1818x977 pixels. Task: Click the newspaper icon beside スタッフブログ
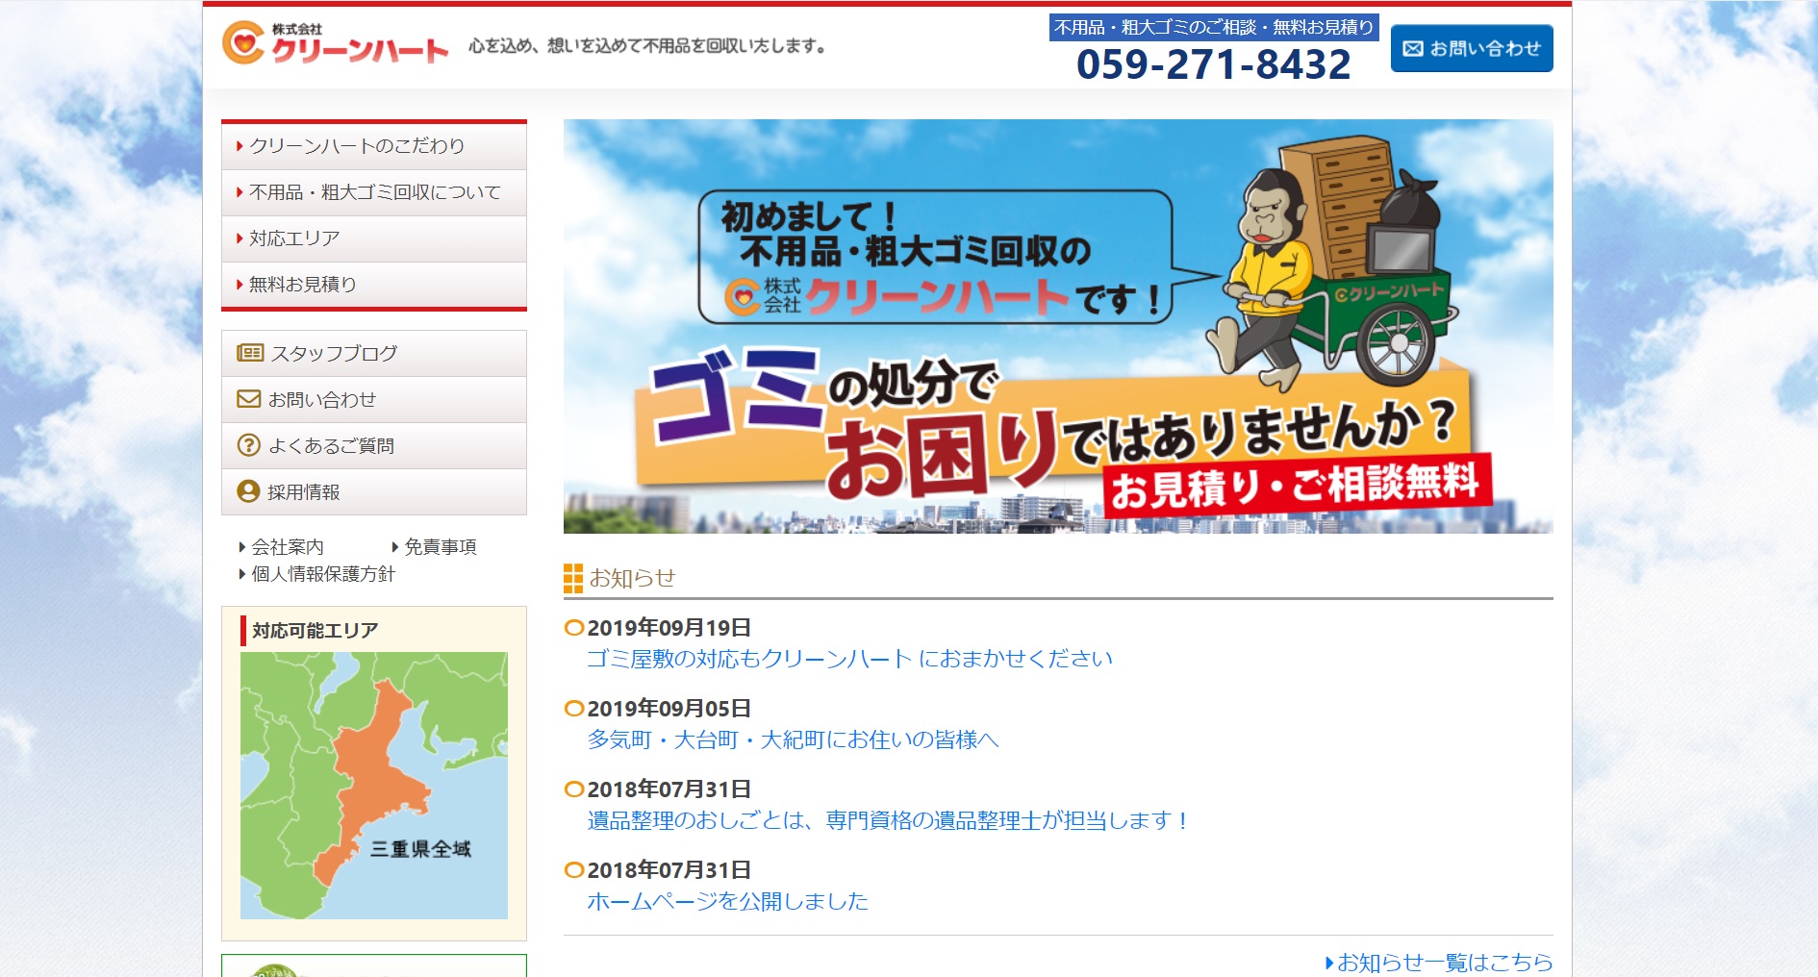tap(250, 353)
